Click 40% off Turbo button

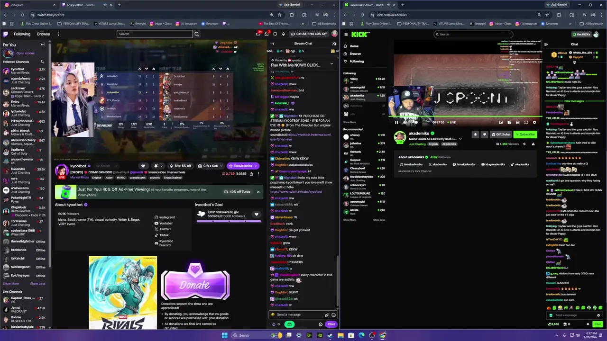[238, 192]
